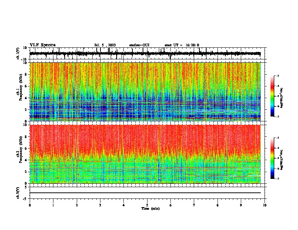298x230 pixels.
Task: Click the flat ch.3(V) signal line
Action: tap(145, 193)
